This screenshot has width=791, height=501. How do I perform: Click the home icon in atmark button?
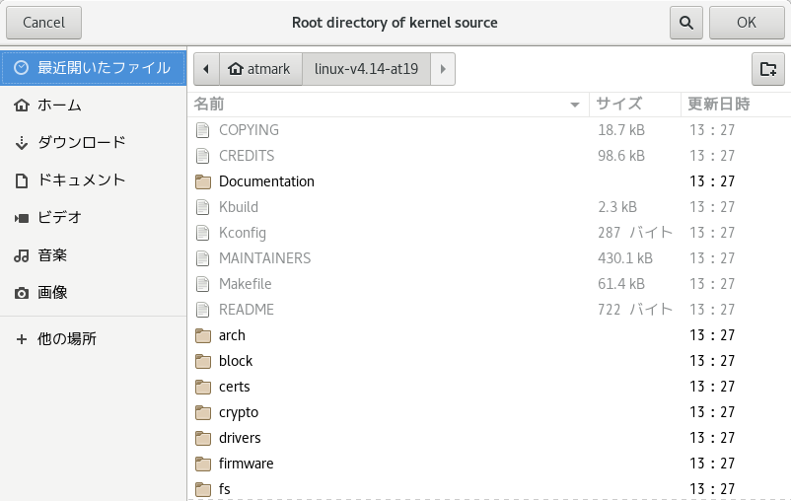pyautogui.click(x=236, y=69)
